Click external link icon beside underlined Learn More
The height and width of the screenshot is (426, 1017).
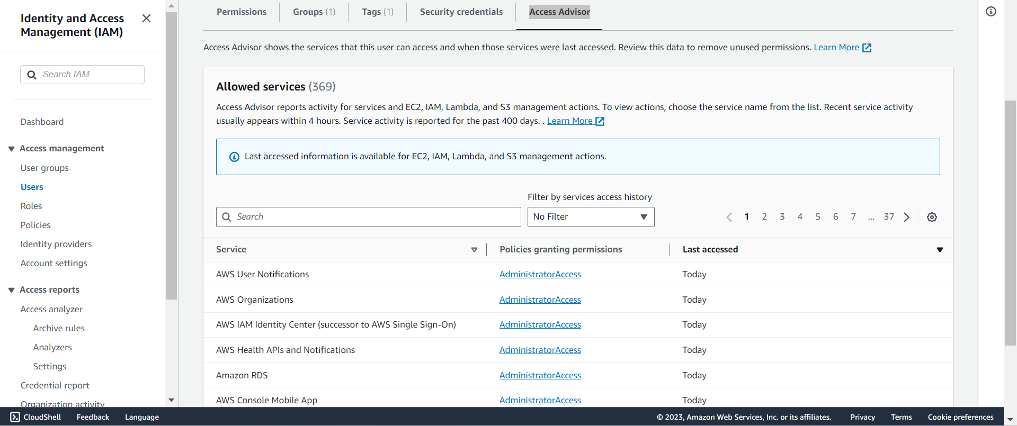pyautogui.click(x=600, y=121)
